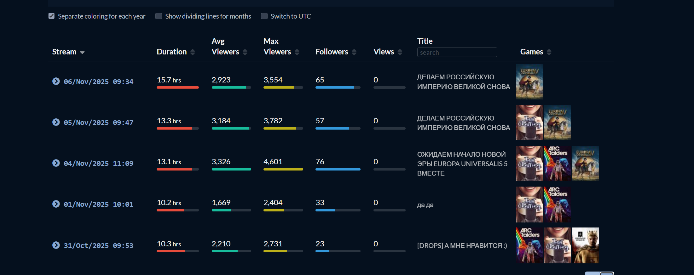Click max viewers value 3,554
694x275 pixels.
(273, 80)
